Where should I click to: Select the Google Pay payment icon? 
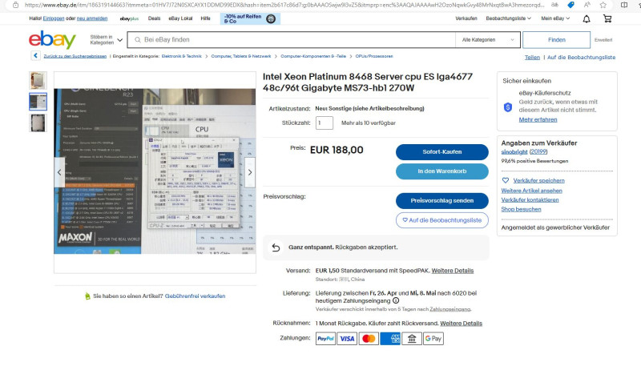(433, 339)
